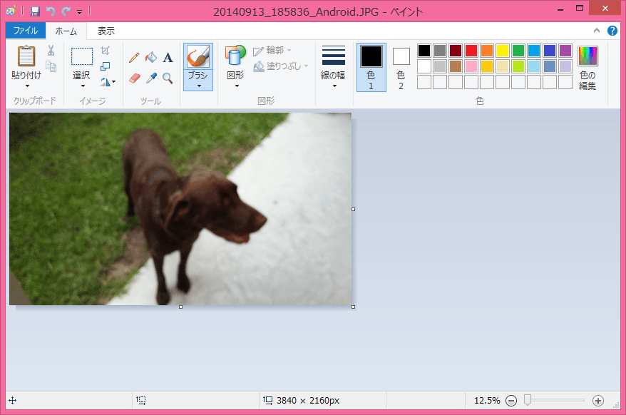Select the Color picker eyedropper tool
The height and width of the screenshot is (415, 626).
coord(151,78)
